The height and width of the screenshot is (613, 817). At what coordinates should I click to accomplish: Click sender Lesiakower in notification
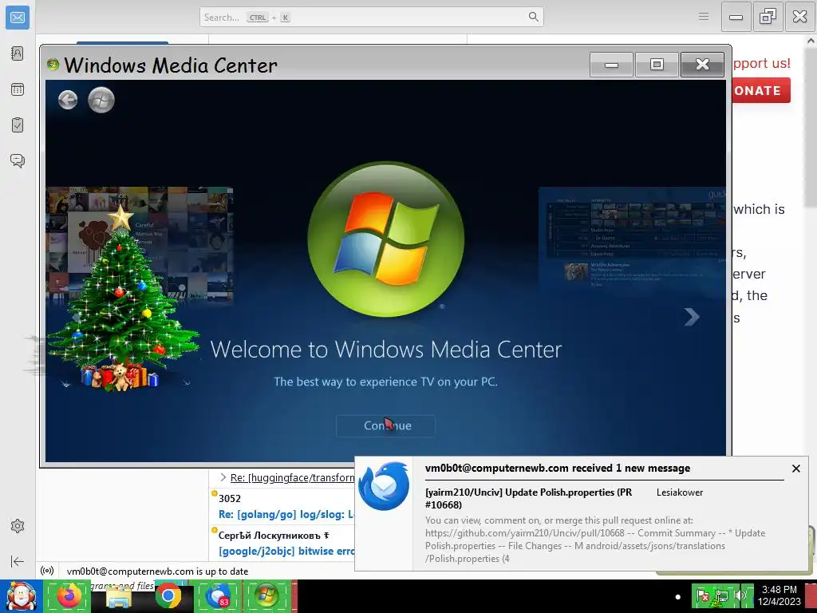click(x=680, y=492)
